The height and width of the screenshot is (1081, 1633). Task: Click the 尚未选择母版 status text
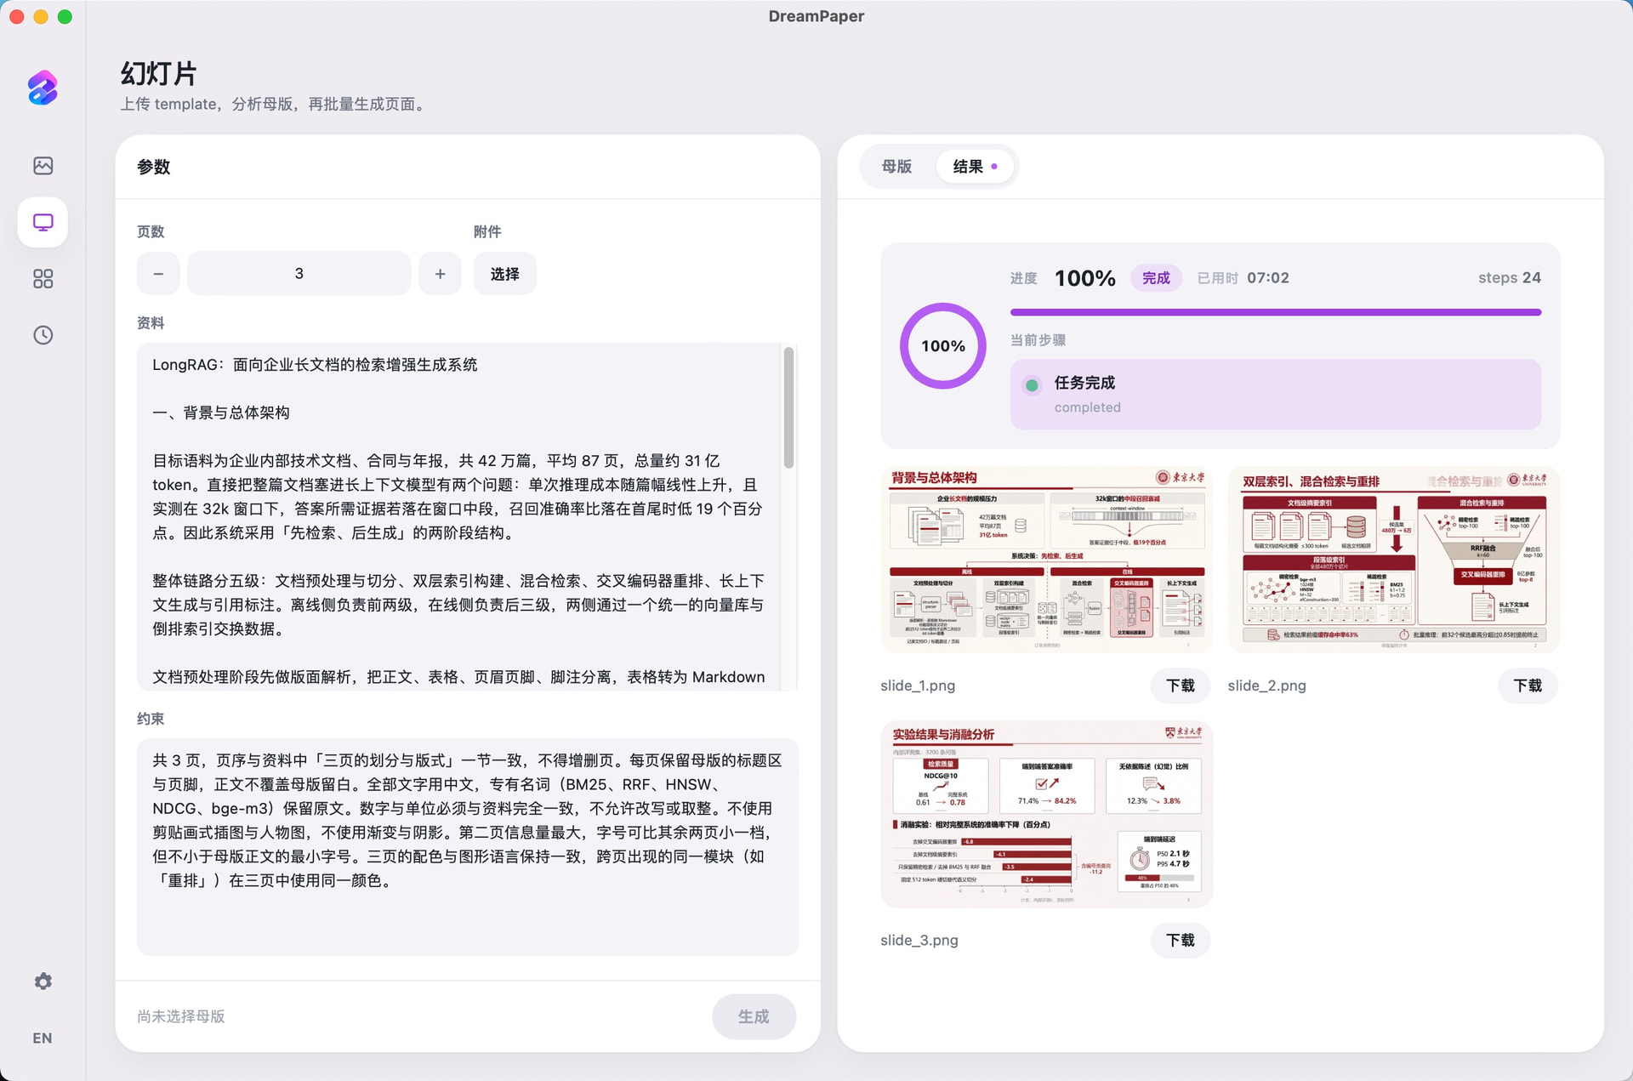(x=181, y=1016)
